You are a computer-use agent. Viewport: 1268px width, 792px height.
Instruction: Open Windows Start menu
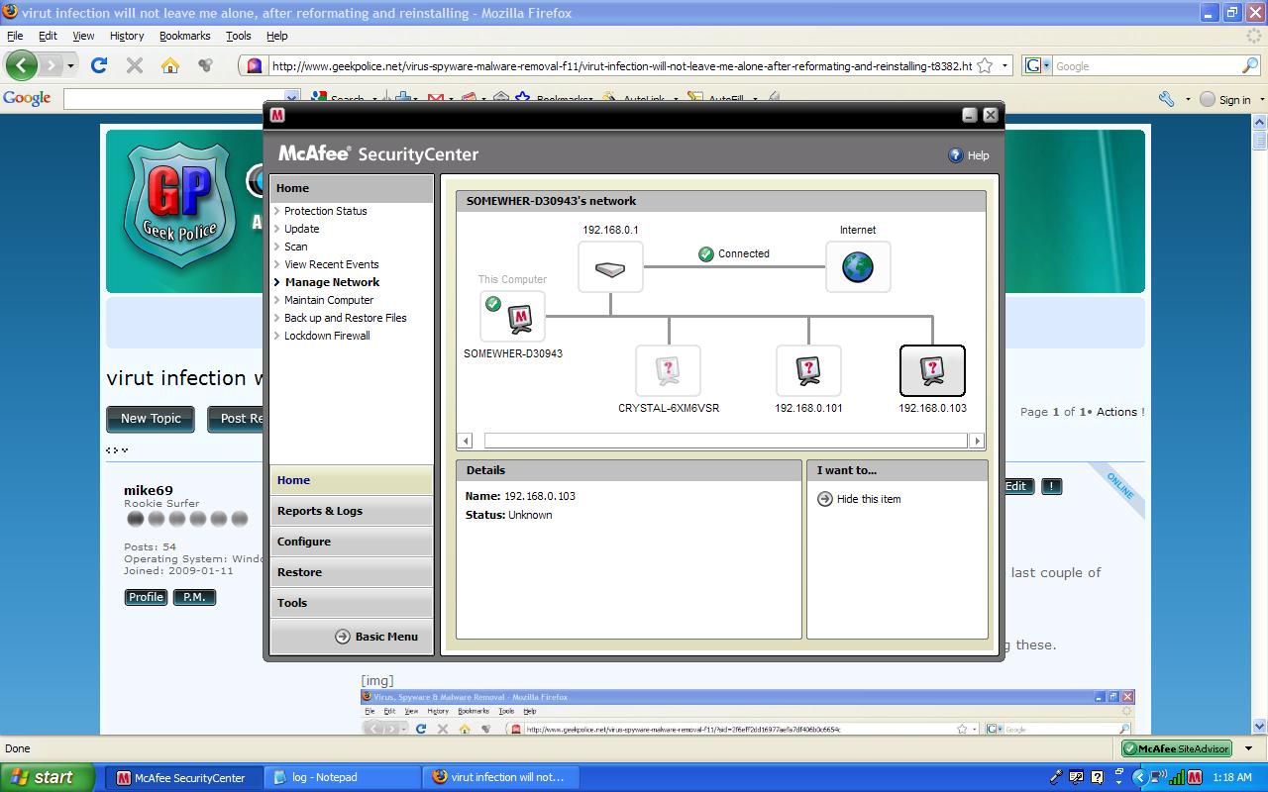click(47, 777)
